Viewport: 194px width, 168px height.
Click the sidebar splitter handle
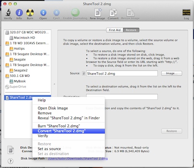(54, 84)
